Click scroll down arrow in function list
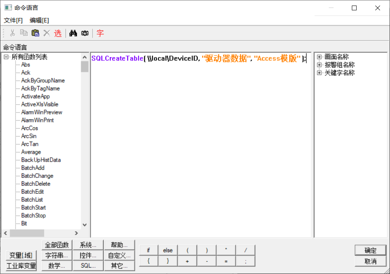The height and width of the screenshot is (274, 390). (85, 225)
